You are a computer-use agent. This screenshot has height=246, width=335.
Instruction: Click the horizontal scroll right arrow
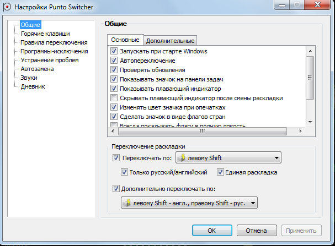300,132
